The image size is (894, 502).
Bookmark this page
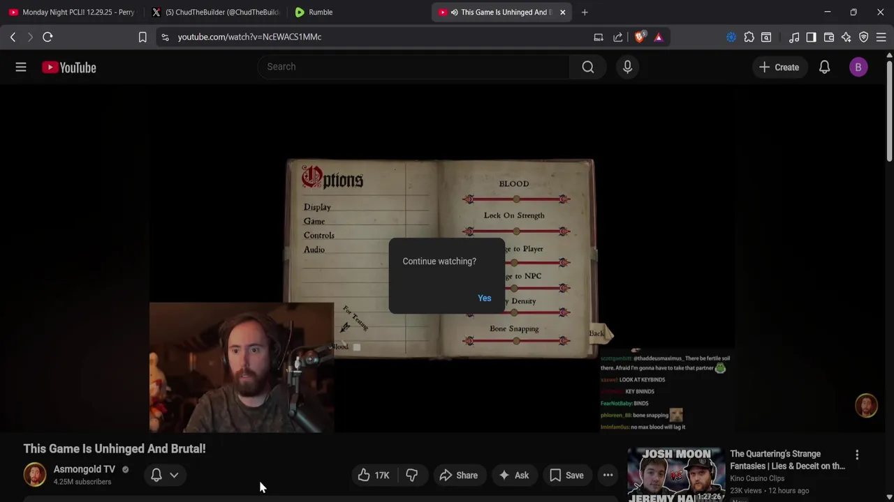142,37
